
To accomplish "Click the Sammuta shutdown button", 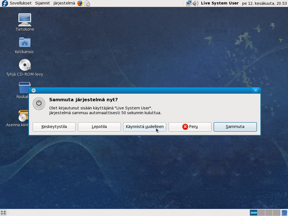I will (235, 127).
